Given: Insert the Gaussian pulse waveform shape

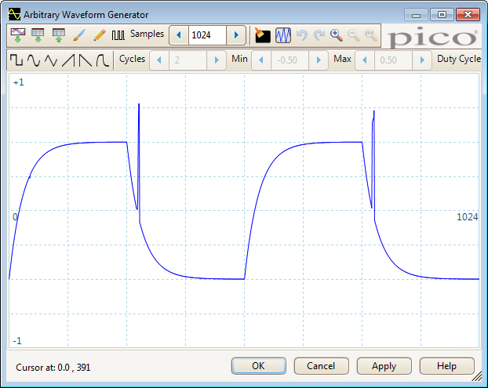Looking at the screenshot, I should [103, 60].
